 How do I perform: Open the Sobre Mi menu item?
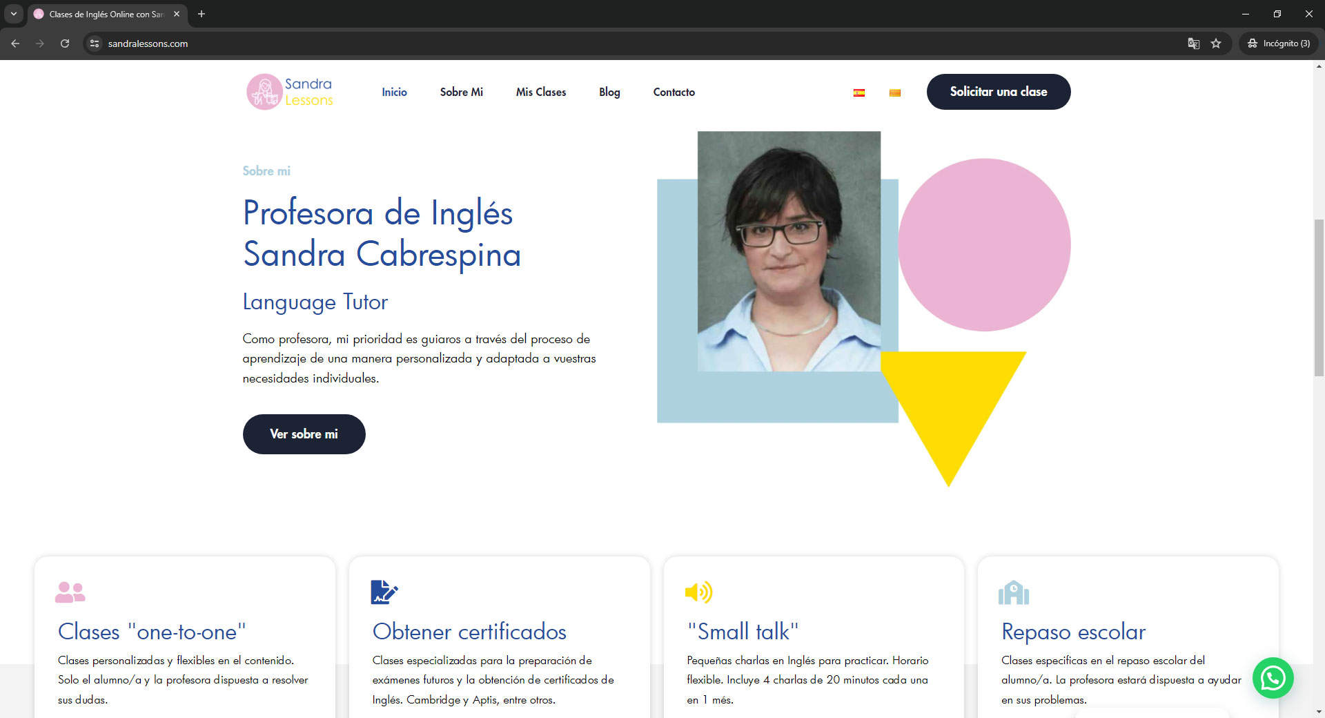[461, 92]
